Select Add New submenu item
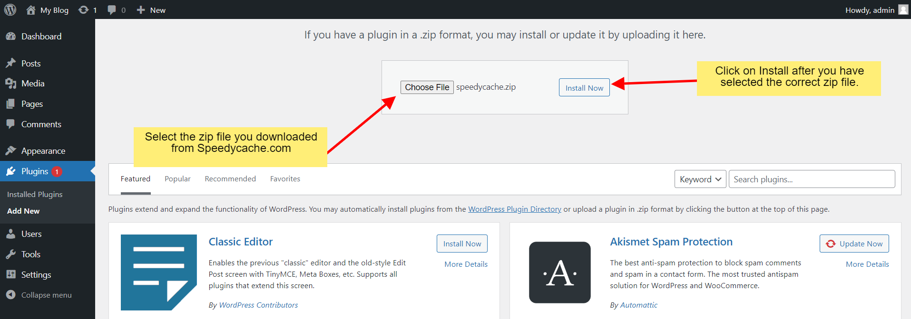This screenshot has width=911, height=319. click(23, 211)
